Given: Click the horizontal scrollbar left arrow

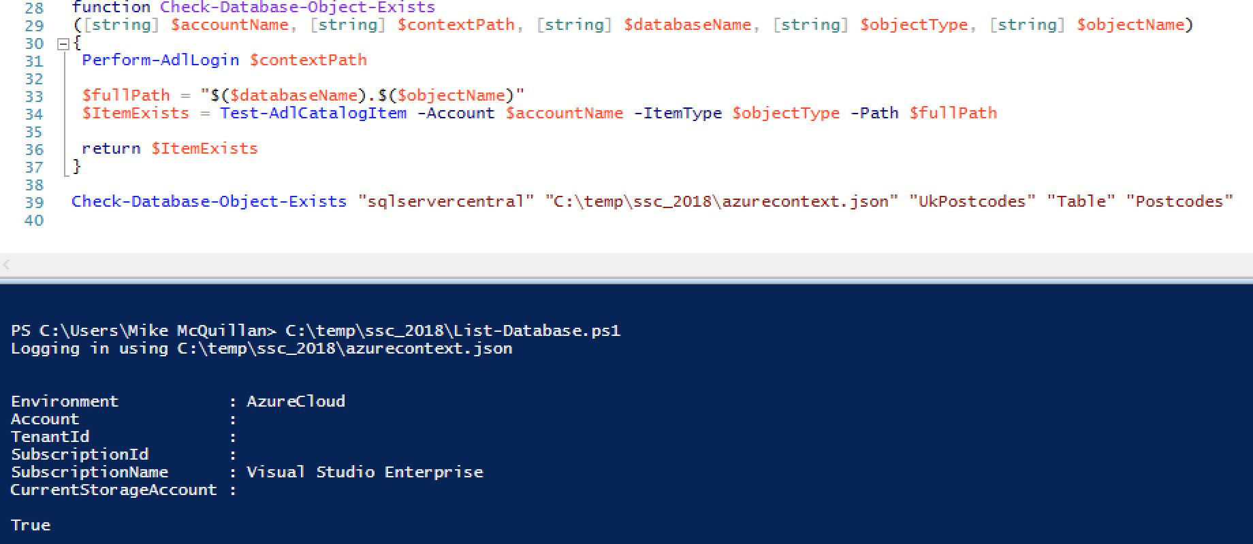Looking at the screenshot, I should [x=6, y=264].
